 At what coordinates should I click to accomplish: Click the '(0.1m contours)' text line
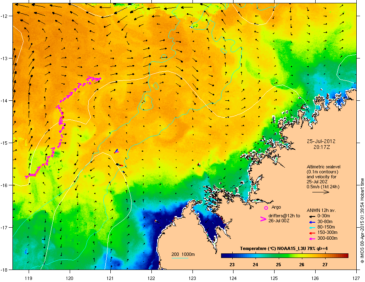(322, 172)
